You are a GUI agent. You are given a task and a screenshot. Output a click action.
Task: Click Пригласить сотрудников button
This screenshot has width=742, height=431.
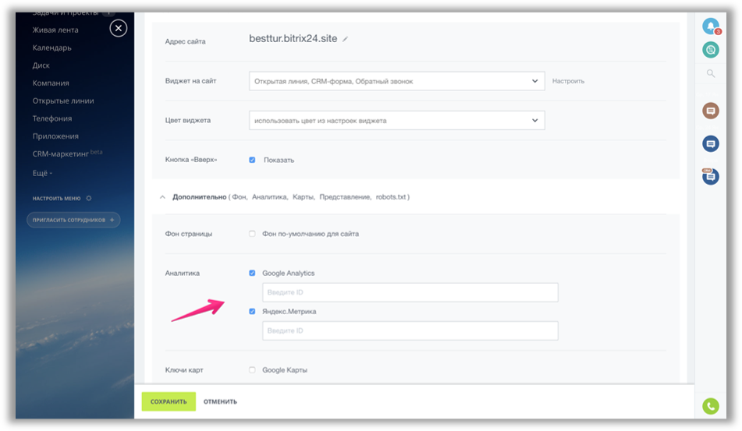point(73,220)
